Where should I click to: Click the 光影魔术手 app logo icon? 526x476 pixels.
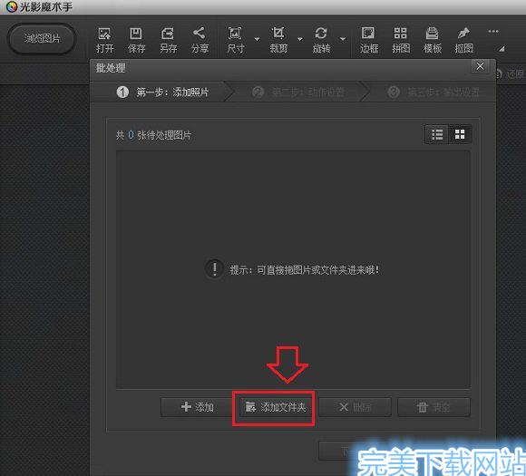(x=11, y=6)
